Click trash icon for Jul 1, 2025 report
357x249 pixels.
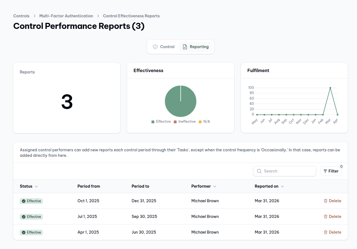[x=326, y=217]
